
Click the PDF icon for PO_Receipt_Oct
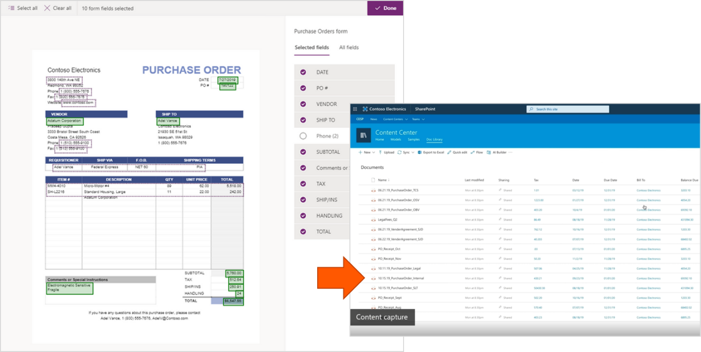pos(374,249)
